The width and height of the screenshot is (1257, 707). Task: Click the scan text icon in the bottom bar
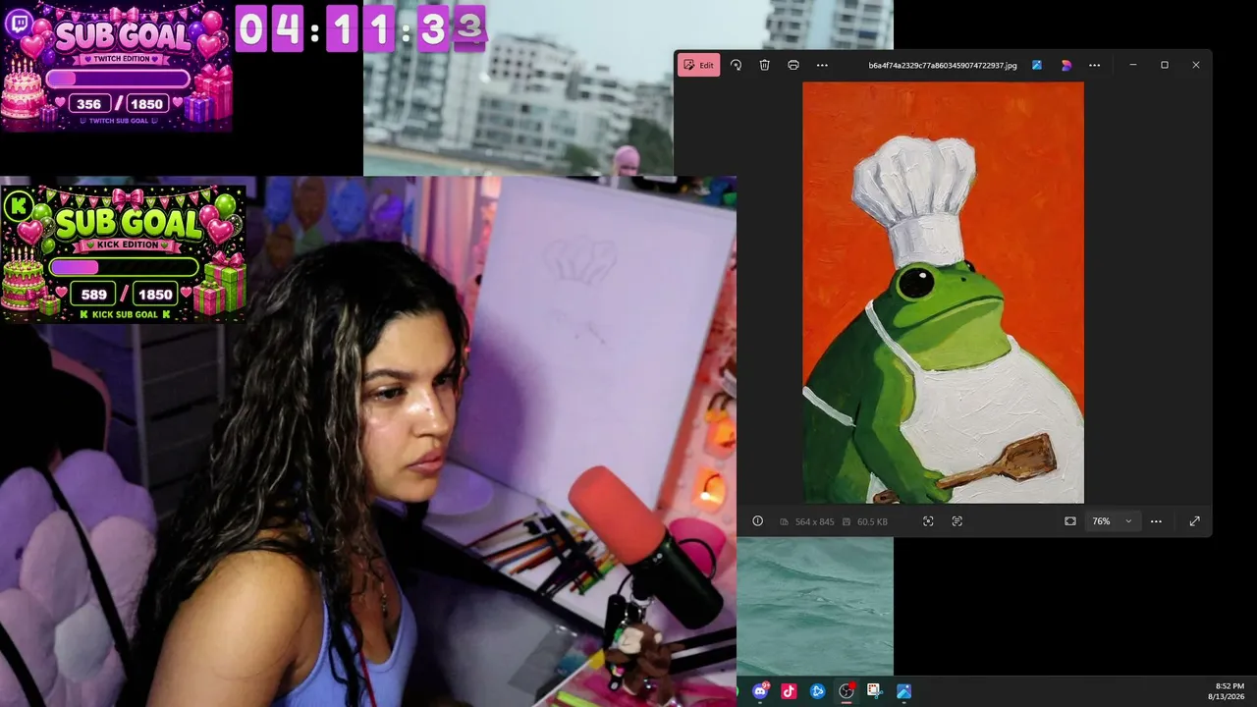(957, 521)
